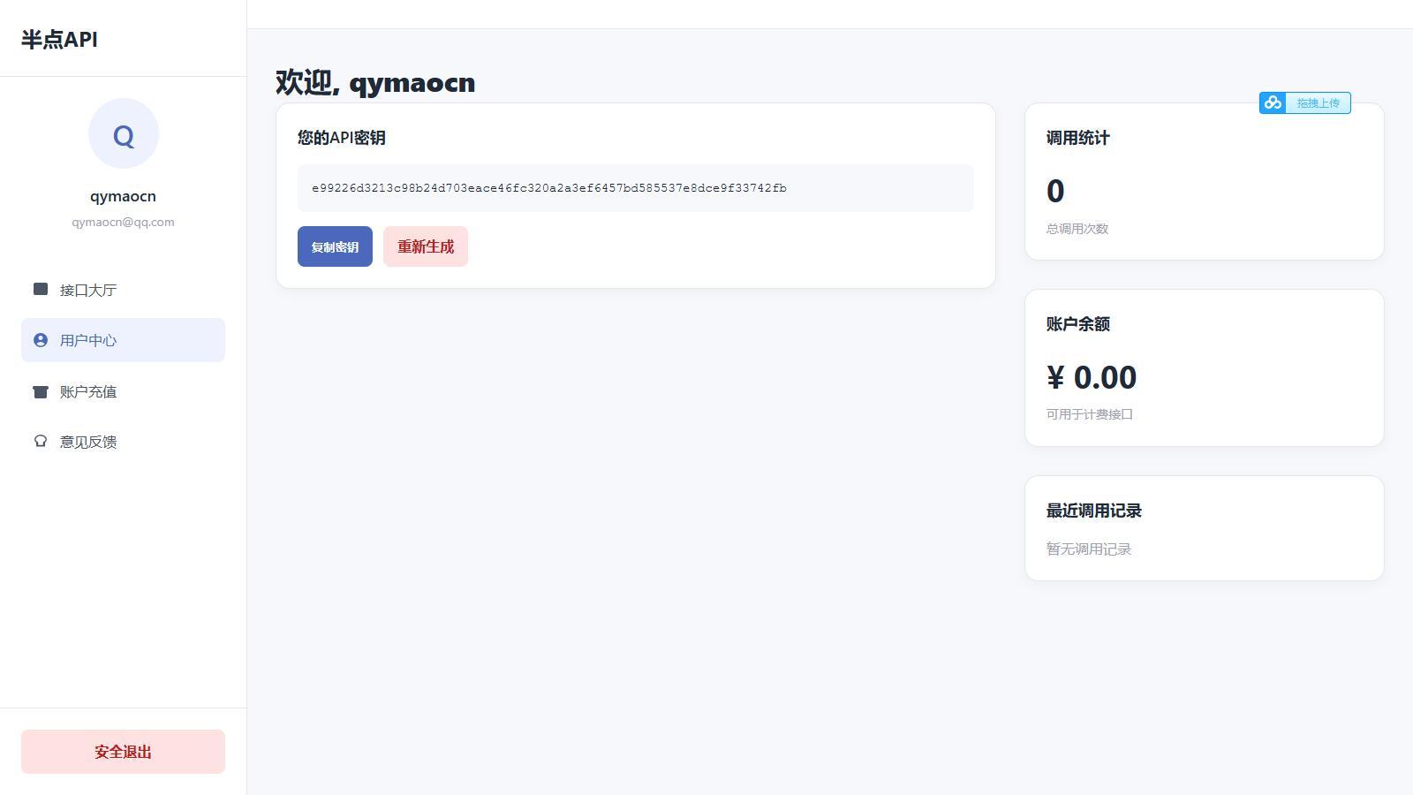This screenshot has height=795, width=1413.
Task: Click the qymaocn@qq.com email text
Action: (x=123, y=222)
